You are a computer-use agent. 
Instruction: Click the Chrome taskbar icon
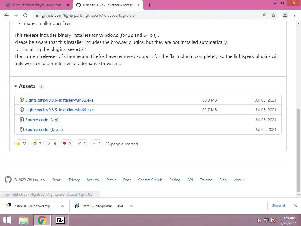coord(42,220)
